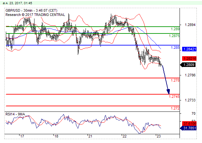Viewport: 202px width, 143px height.
Task: Select green resistance label 1.289
Action: pos(175,29)
